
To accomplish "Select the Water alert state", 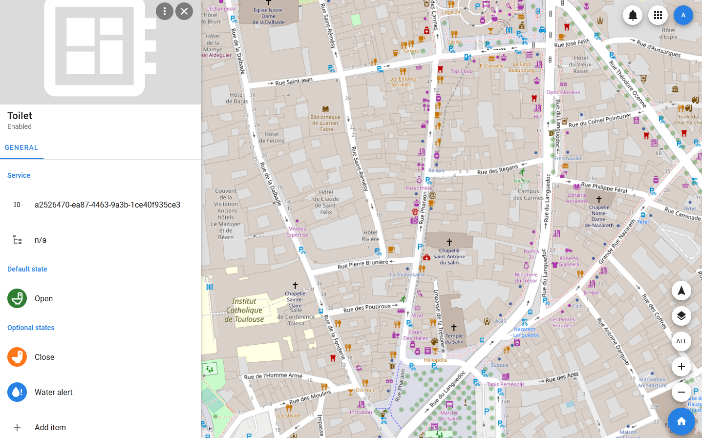I will 53,392.
